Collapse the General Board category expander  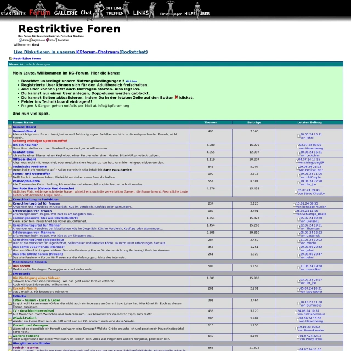(x=10, y=127)
